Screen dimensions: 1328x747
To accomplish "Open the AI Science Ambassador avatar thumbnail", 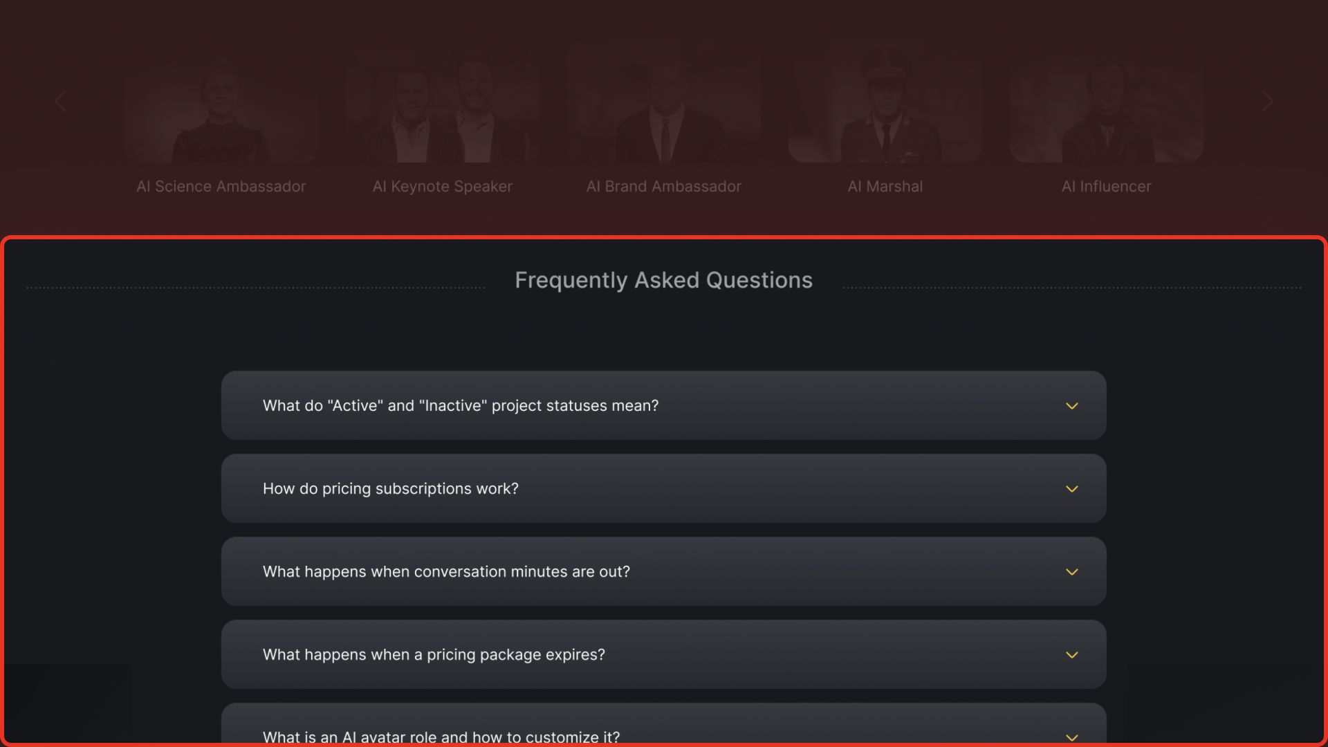I will point(221,107).
